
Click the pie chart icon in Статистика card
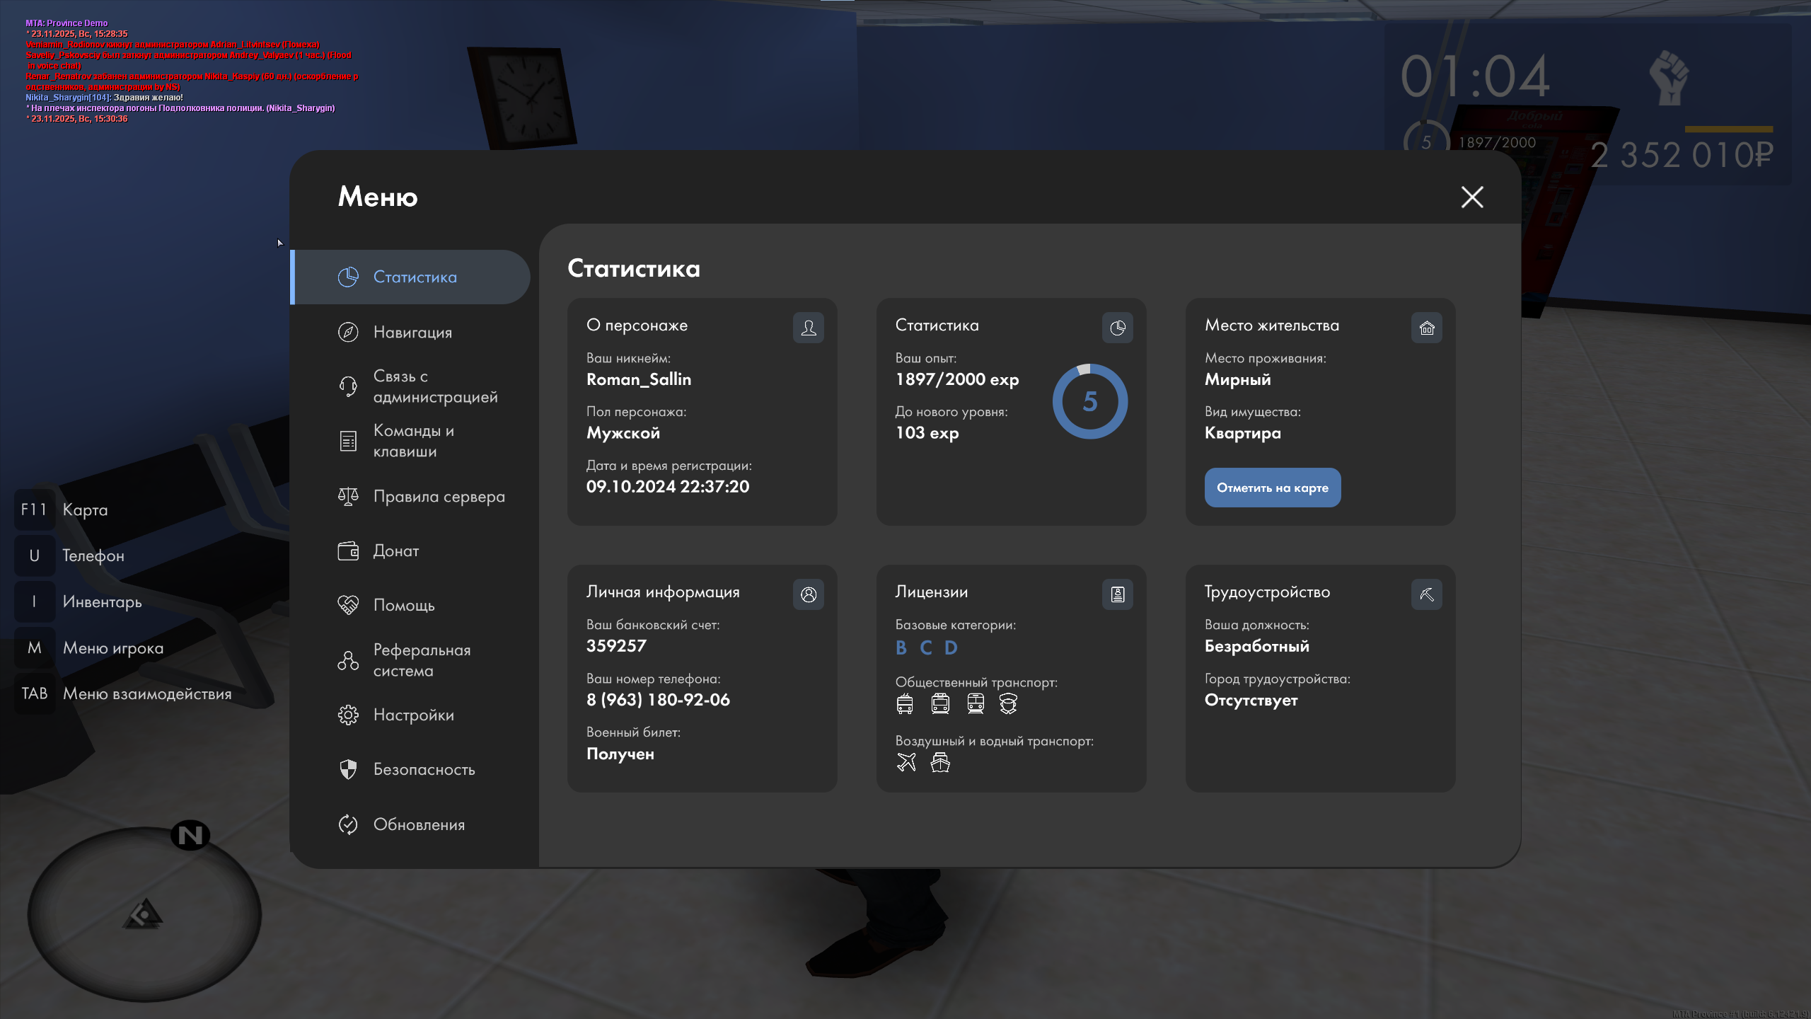tap(1117, 328)
